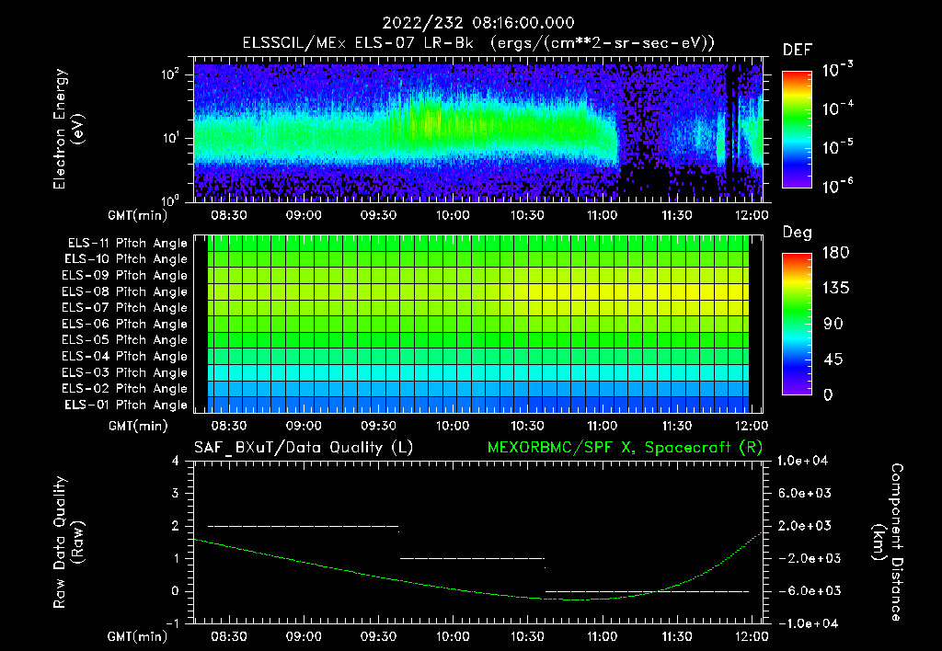Click the 11:00 tick under the pitch angle panel
The height and width of the screenshot is (651, 942).
(x=602, y=426)
